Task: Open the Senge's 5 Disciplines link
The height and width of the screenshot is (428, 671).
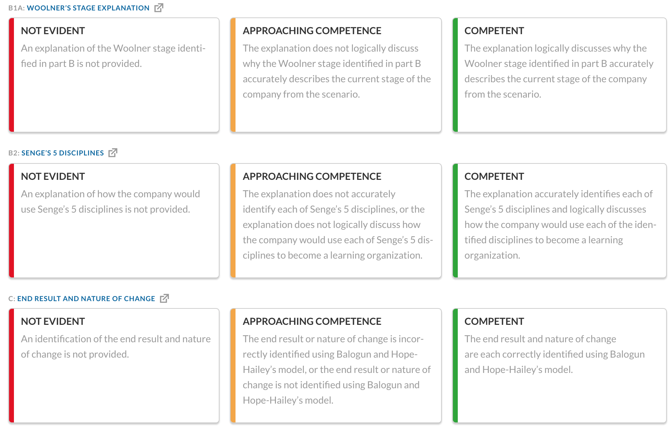Action: click(x=63, y=153)
